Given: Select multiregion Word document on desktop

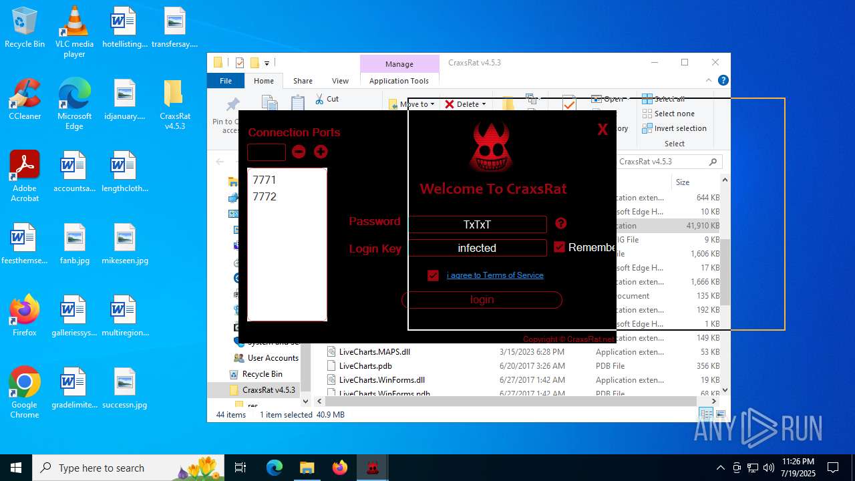Looking at the screenshot, I should [x=124, y=317].
